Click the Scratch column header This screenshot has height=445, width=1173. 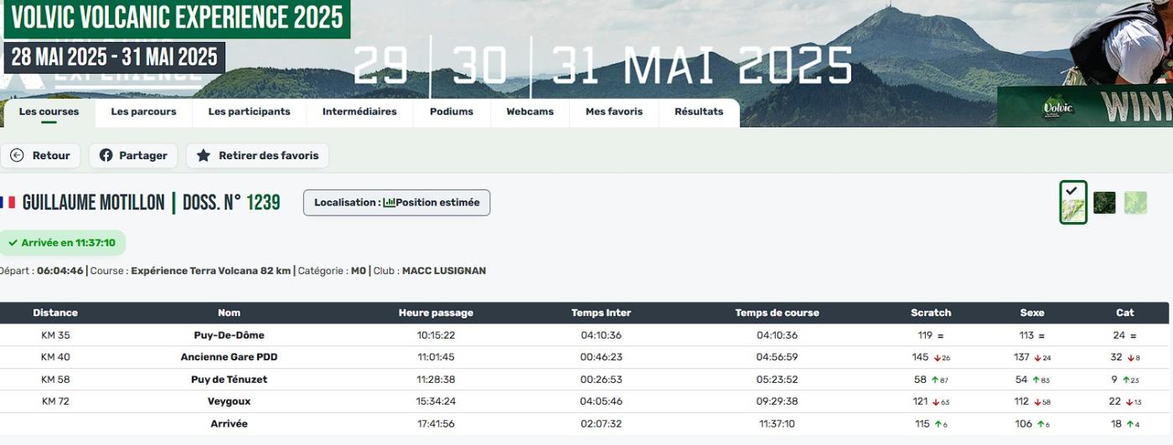click(x=931, y=313)
